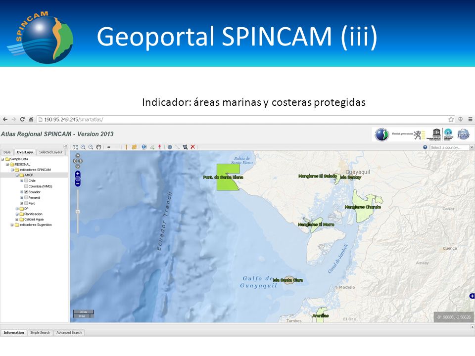Pan the map east with right arrow
475x356 pixels.
coord(81,161)
